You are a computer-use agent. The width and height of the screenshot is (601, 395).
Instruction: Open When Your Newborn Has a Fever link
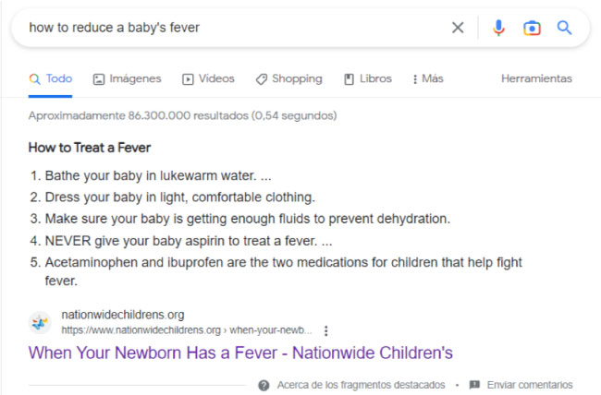tap(240, 353)
